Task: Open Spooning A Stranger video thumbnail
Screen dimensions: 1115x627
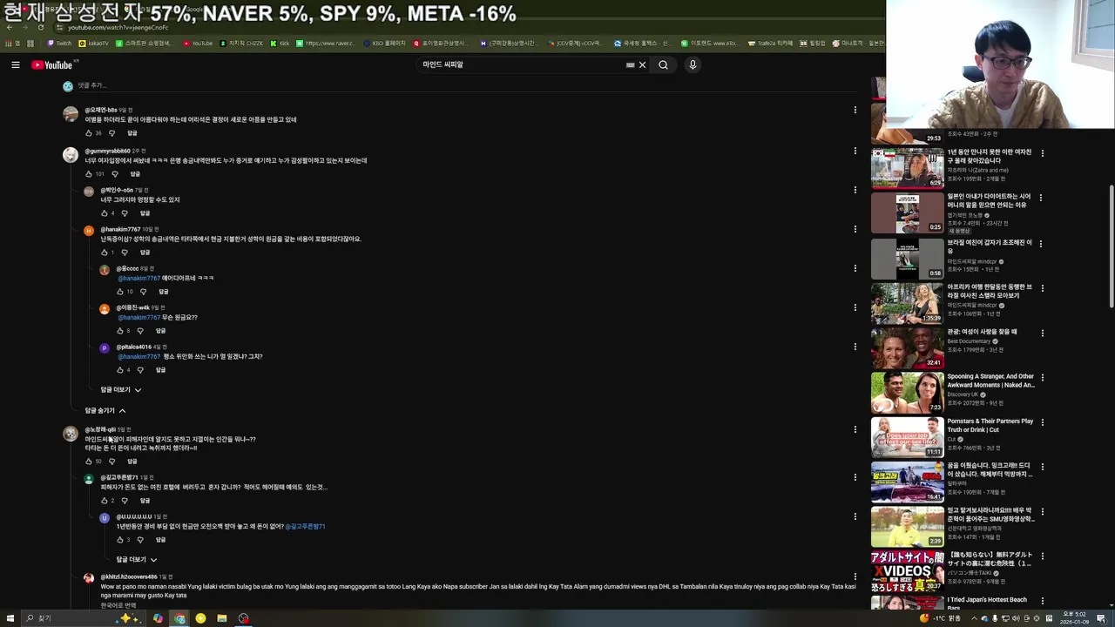Action: point(907,392)
